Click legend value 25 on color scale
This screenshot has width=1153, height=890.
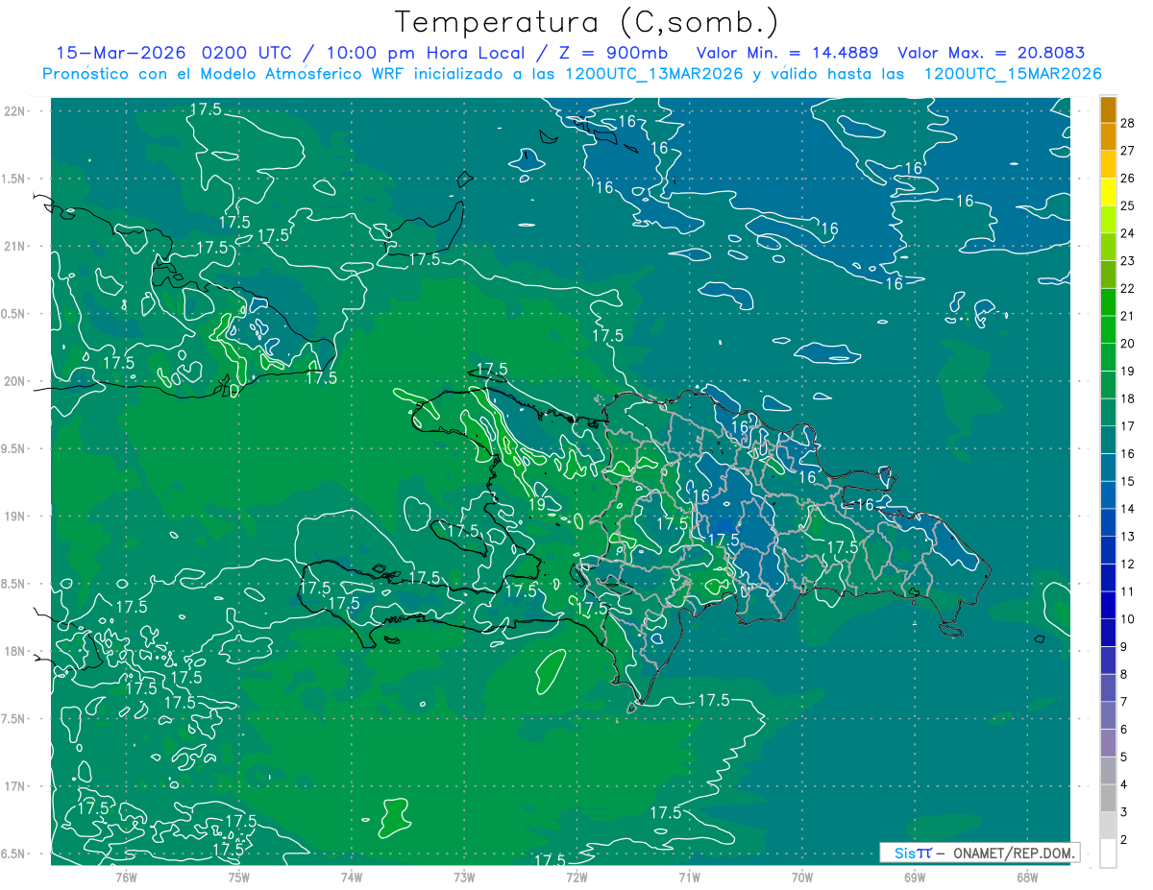coord(1127,205)
